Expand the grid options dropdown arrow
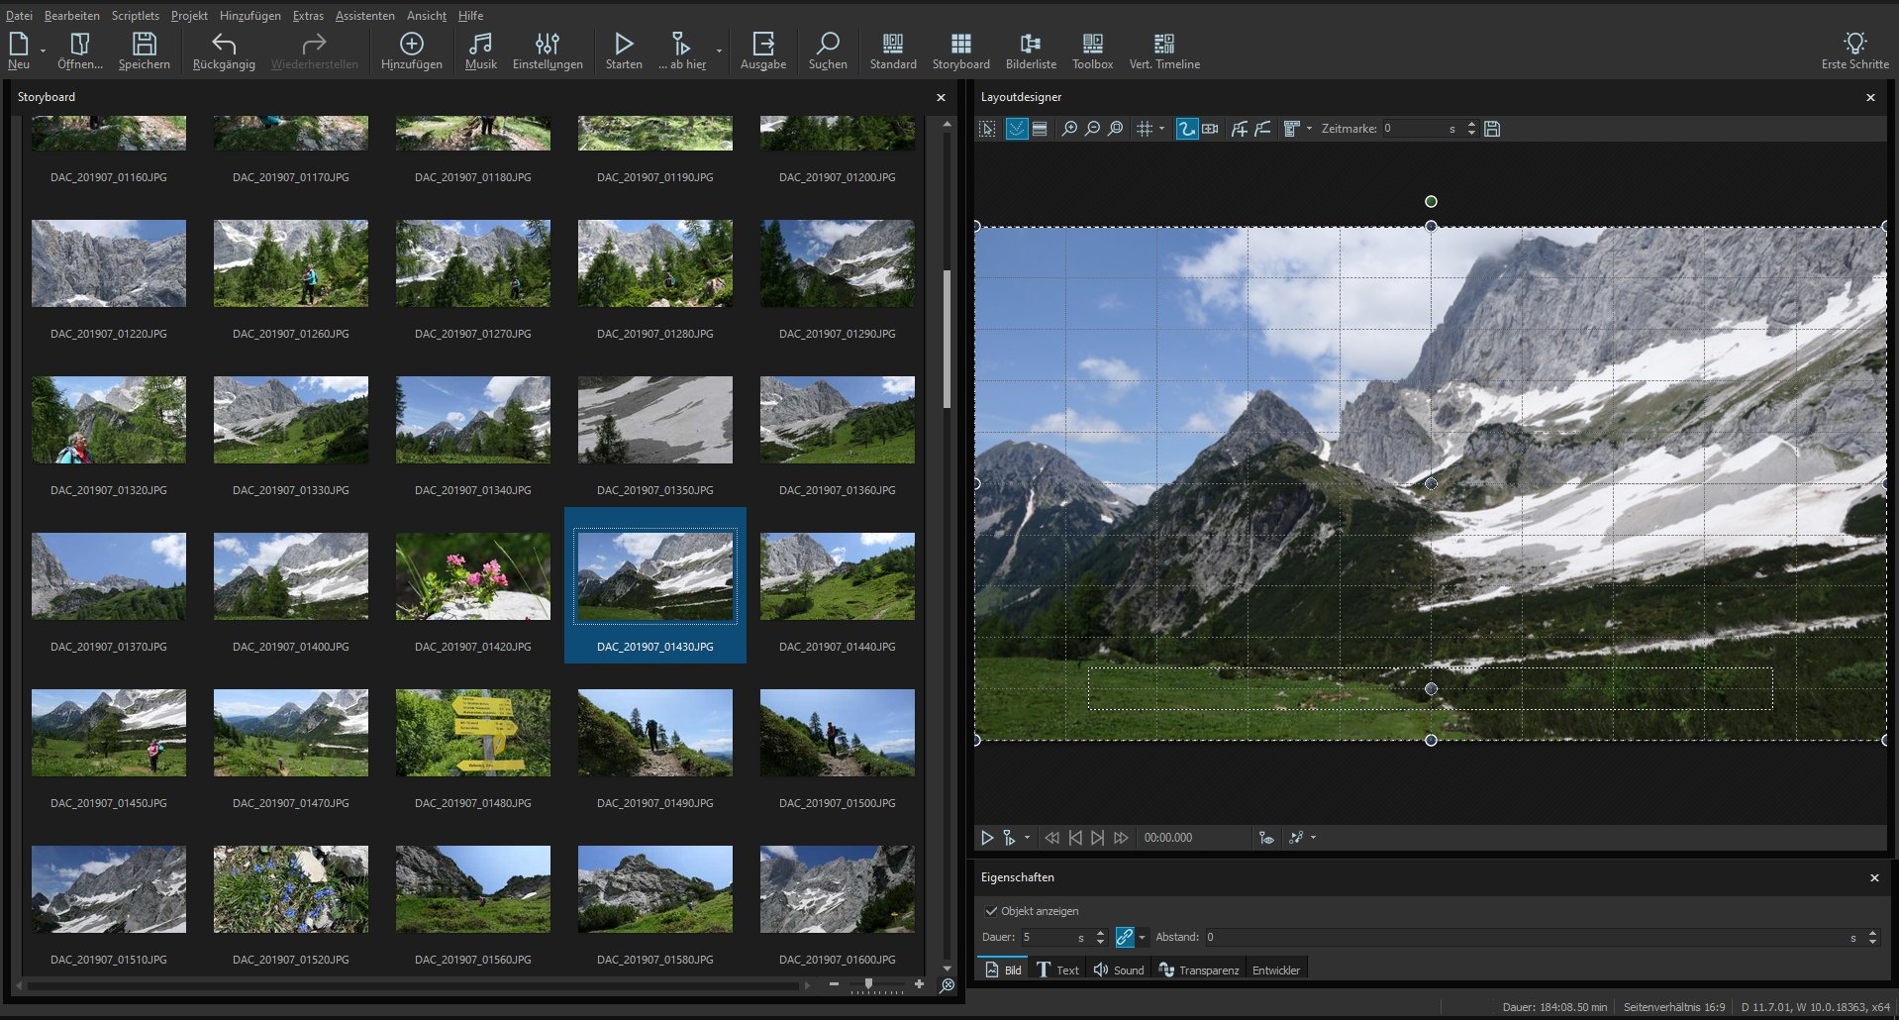Screen dimensions: 1899x1020 (1162, 129)
